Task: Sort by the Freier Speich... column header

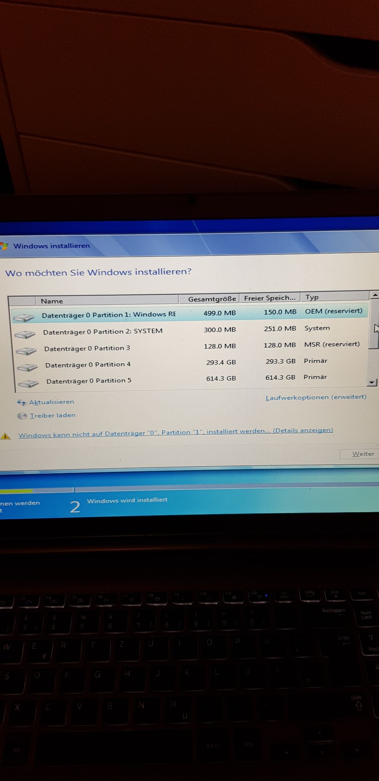Action: coord(270,298)
